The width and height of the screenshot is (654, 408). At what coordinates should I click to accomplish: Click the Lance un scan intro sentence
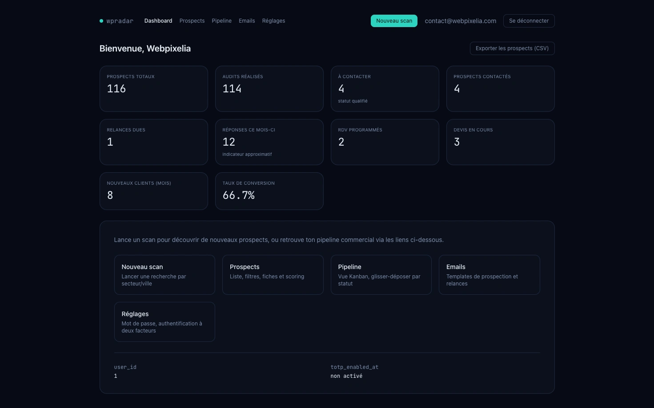tap(279, 240)
